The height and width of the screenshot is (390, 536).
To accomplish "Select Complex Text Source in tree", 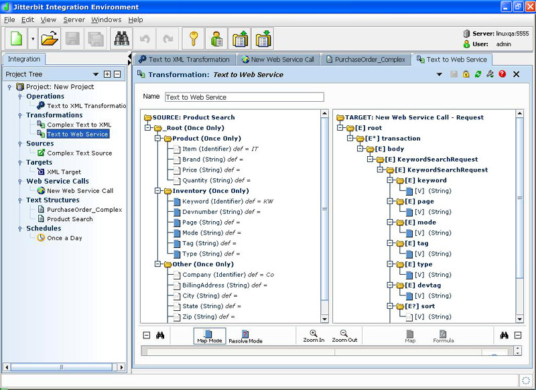I will (79, 153).
